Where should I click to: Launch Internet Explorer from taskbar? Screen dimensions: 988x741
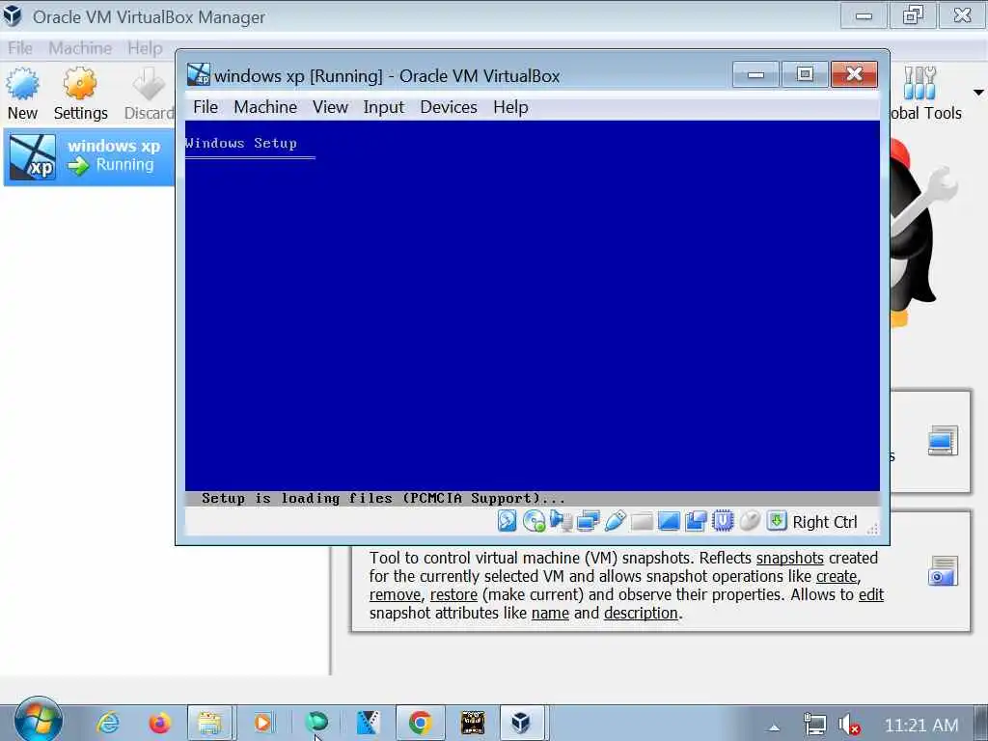point(108,722)
